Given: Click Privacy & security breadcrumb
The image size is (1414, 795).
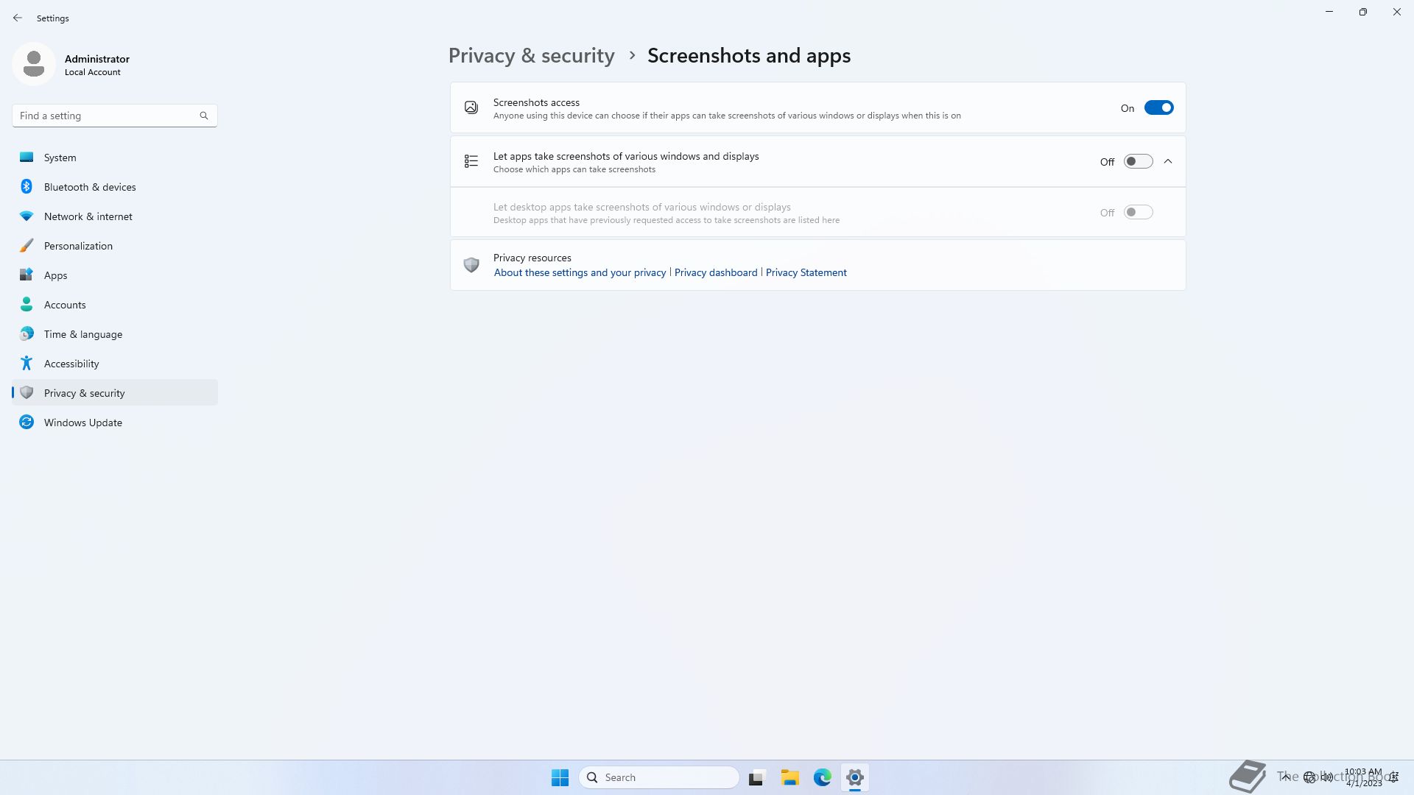Looking at the screenshot, I should [531, 56].
